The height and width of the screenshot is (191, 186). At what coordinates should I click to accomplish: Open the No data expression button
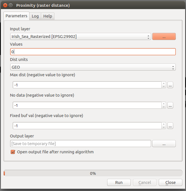click(x=170, y=105)
